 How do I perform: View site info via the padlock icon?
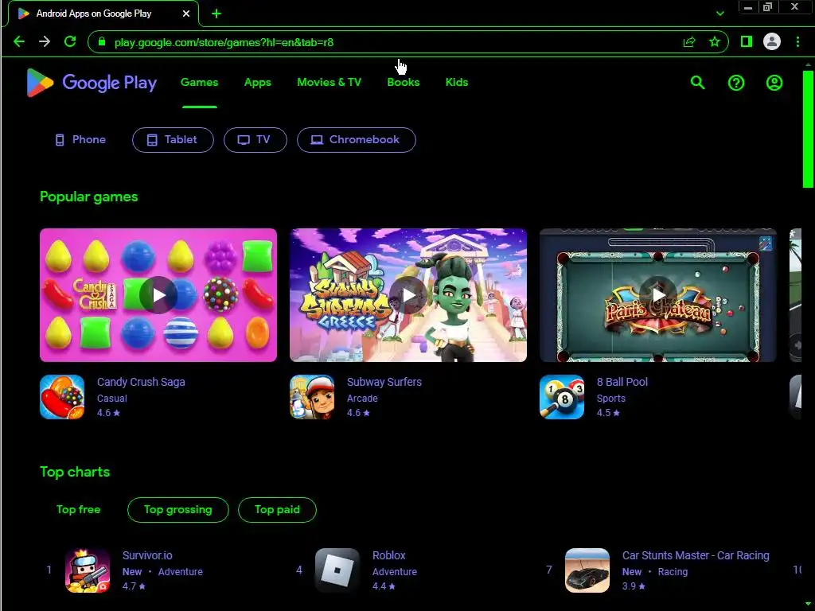102,41
